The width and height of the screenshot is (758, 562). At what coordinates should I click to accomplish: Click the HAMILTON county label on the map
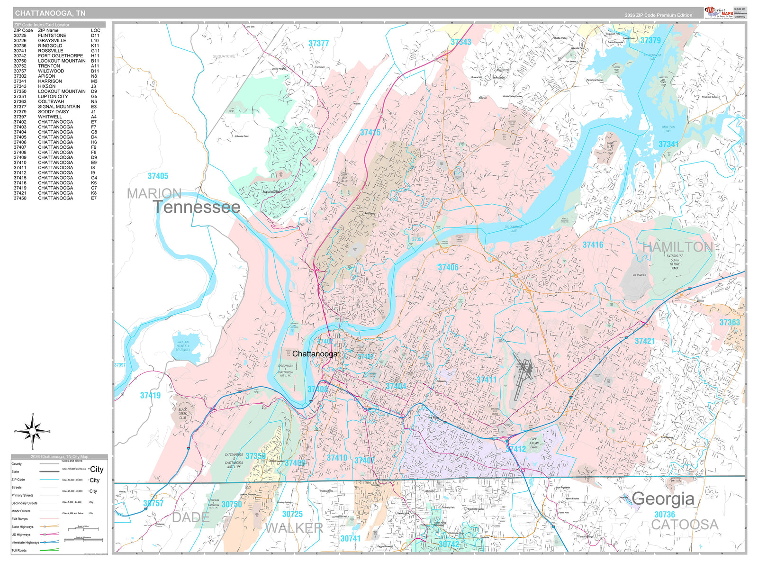(678, 247)
